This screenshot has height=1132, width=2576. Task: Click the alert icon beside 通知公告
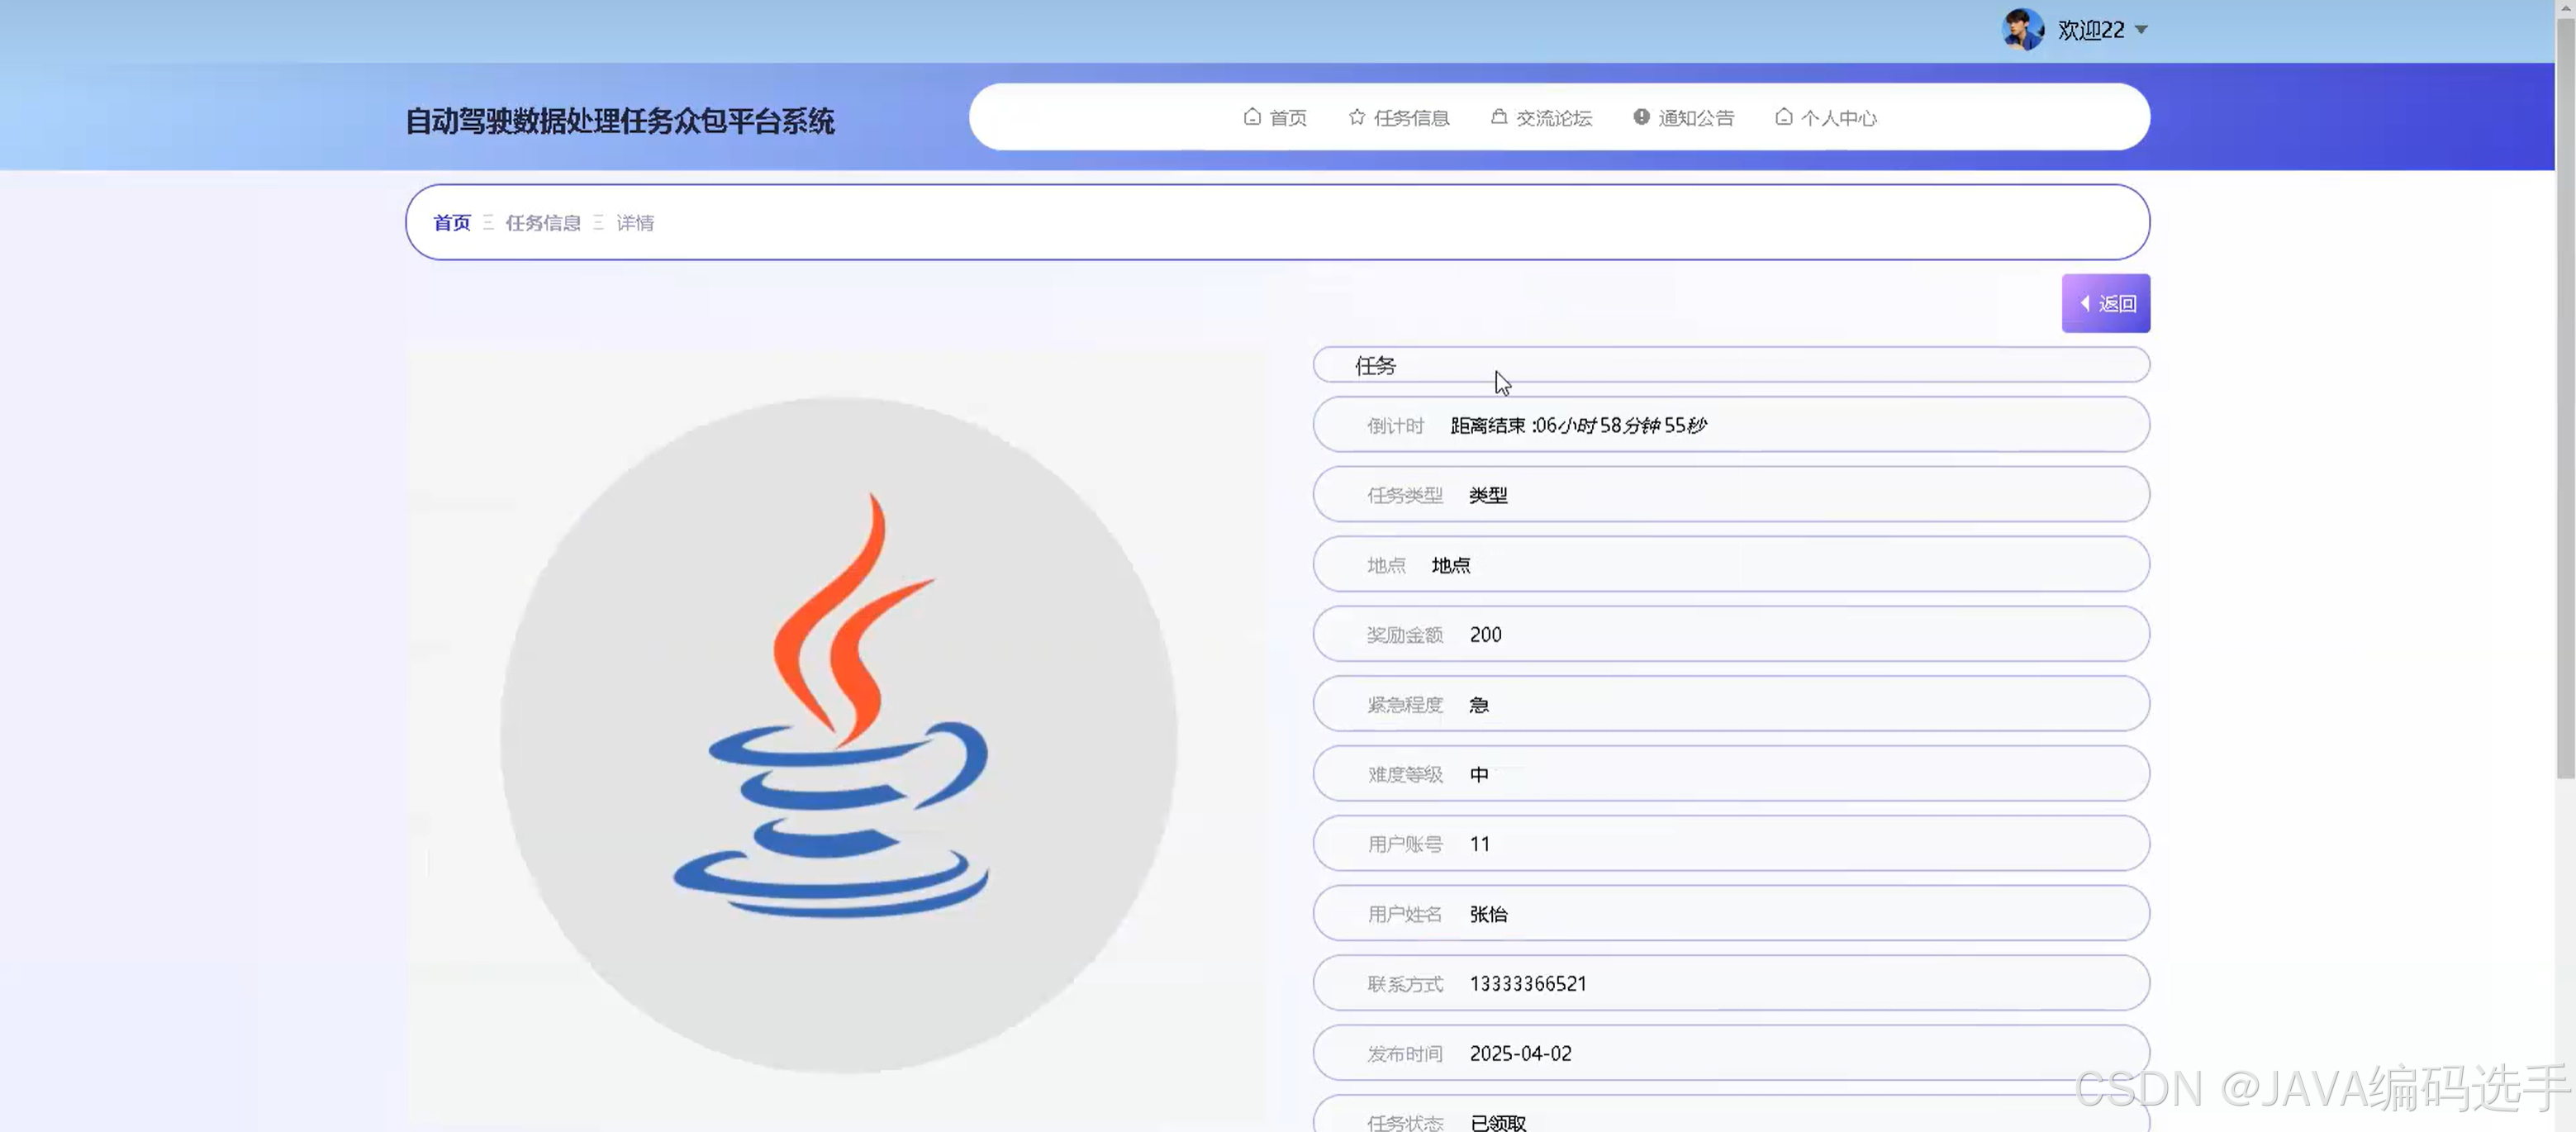coord(1641,117)
